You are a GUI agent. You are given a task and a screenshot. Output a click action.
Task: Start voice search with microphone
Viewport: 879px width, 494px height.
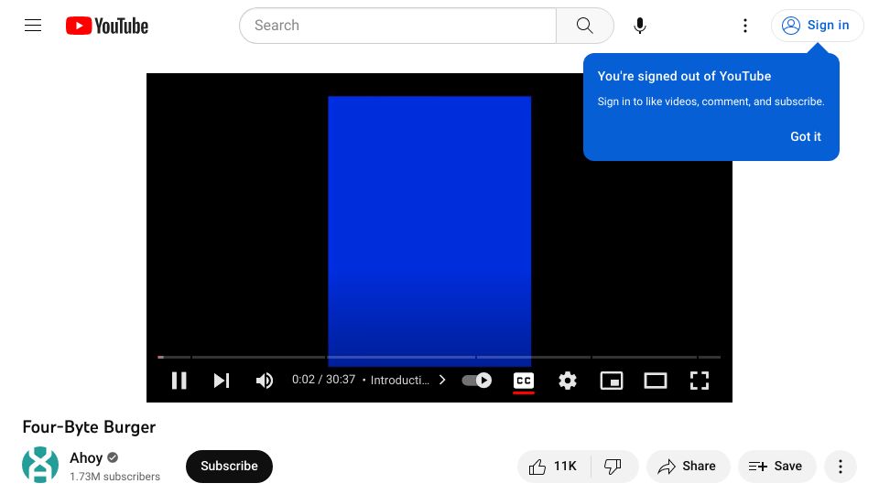(x=640, y=26)
